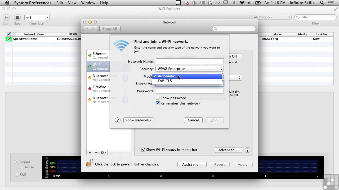339x190 pixels.
Task: Open the Window menu in menu bar
Action: (x=88, y=3)
